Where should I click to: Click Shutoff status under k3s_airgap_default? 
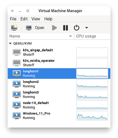29,54
